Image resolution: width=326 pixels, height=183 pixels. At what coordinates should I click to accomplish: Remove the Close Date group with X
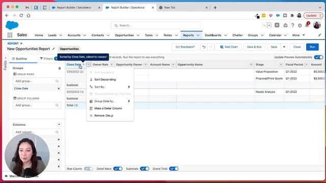tap(59, 88)
